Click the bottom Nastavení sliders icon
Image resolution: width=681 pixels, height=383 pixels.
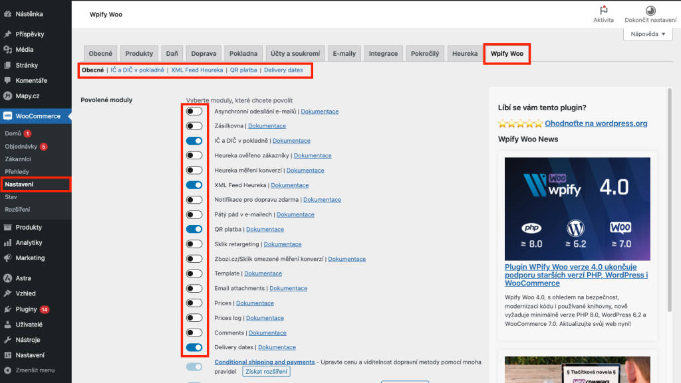coord(8,355)
